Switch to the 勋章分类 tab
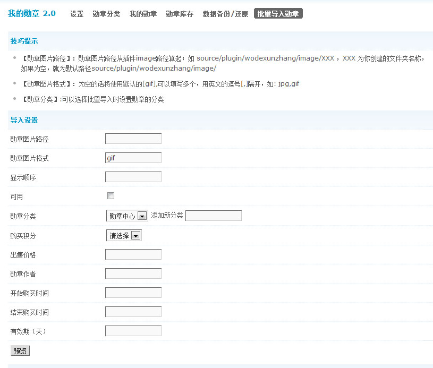 coord(106,14)
